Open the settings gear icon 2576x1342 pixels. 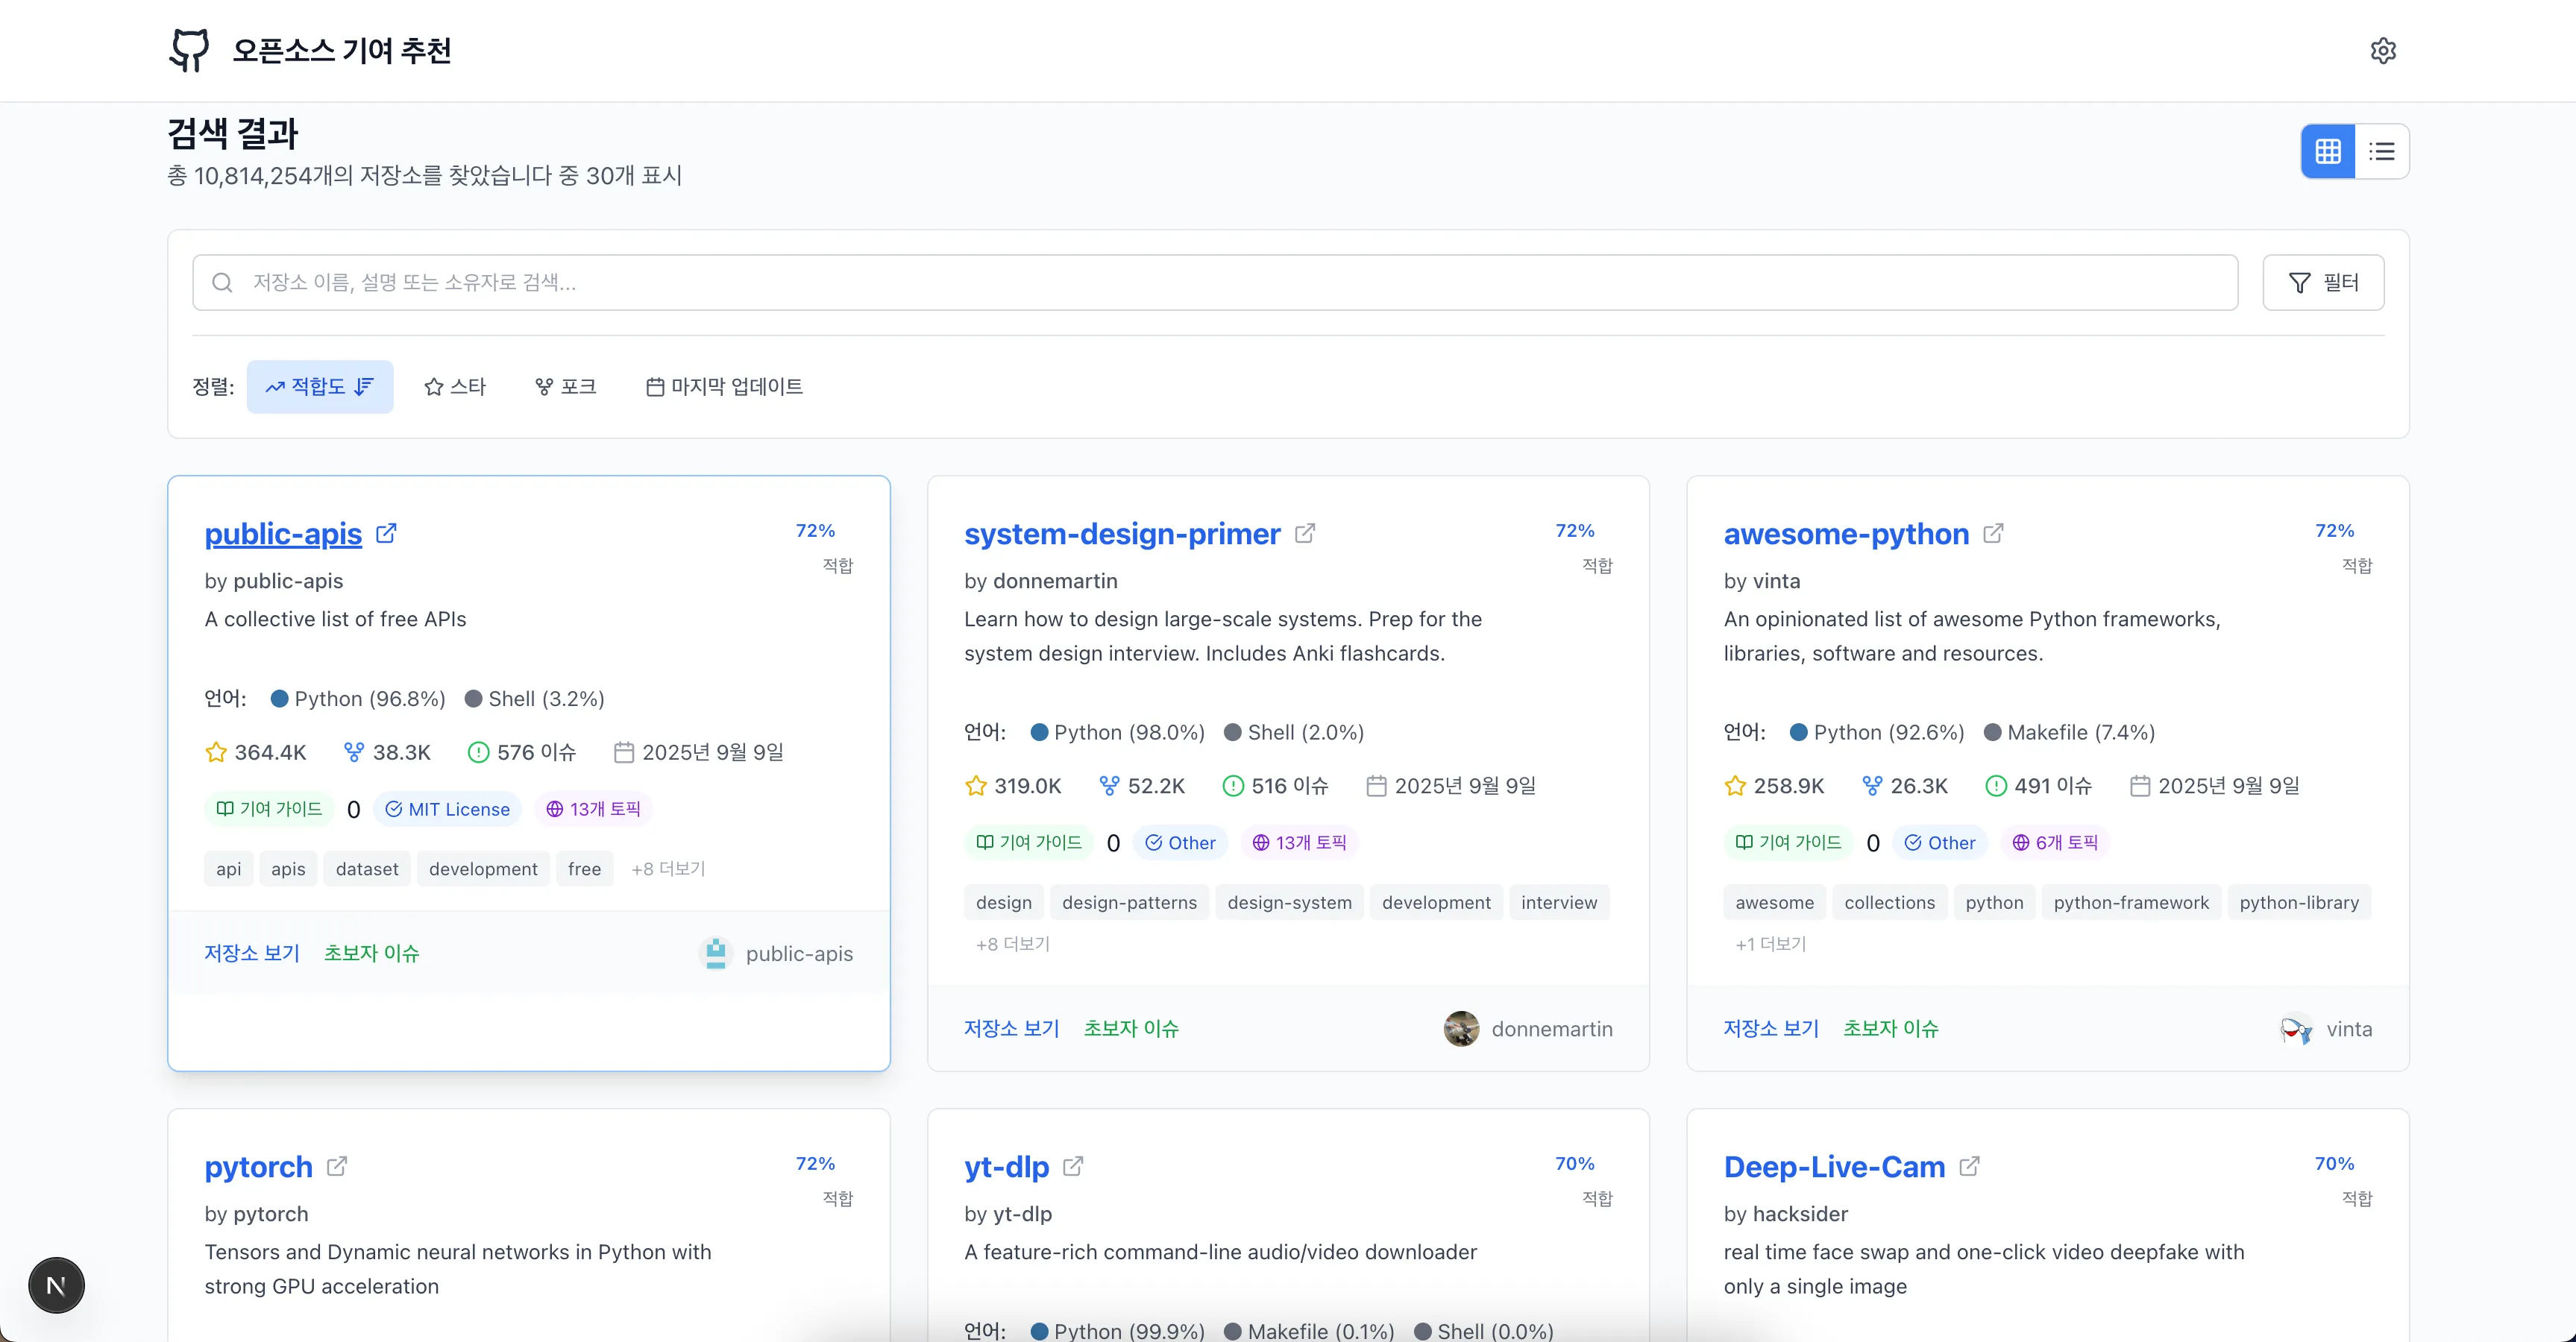pyautogui.click(x=2383, y=50)
